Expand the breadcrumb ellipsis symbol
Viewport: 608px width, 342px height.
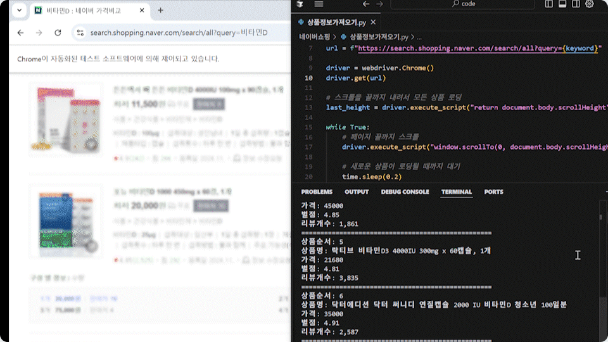[419, 37]
